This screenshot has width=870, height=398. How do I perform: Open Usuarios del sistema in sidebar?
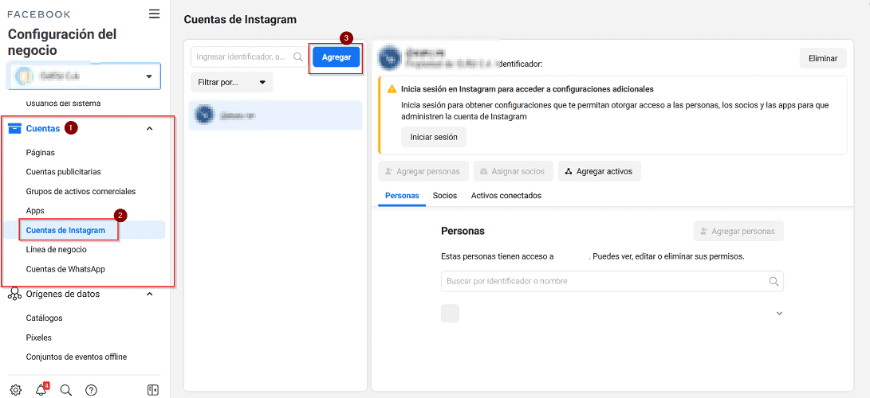click(63, 103)
